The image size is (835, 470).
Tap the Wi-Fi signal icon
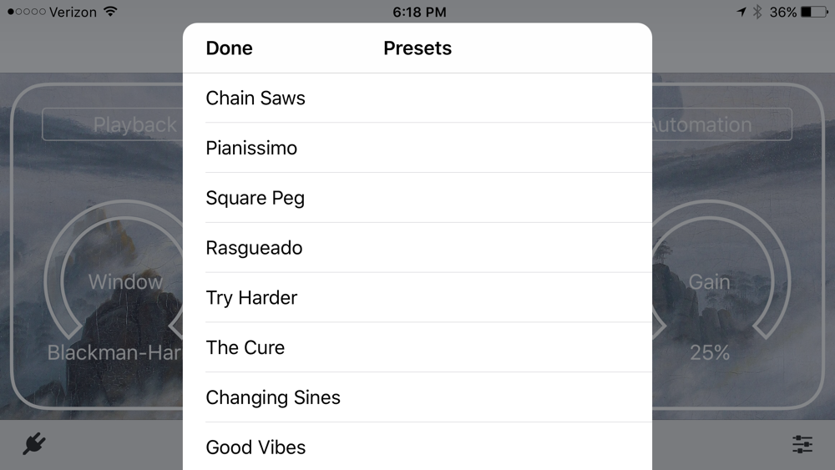[x=111, y=11]
